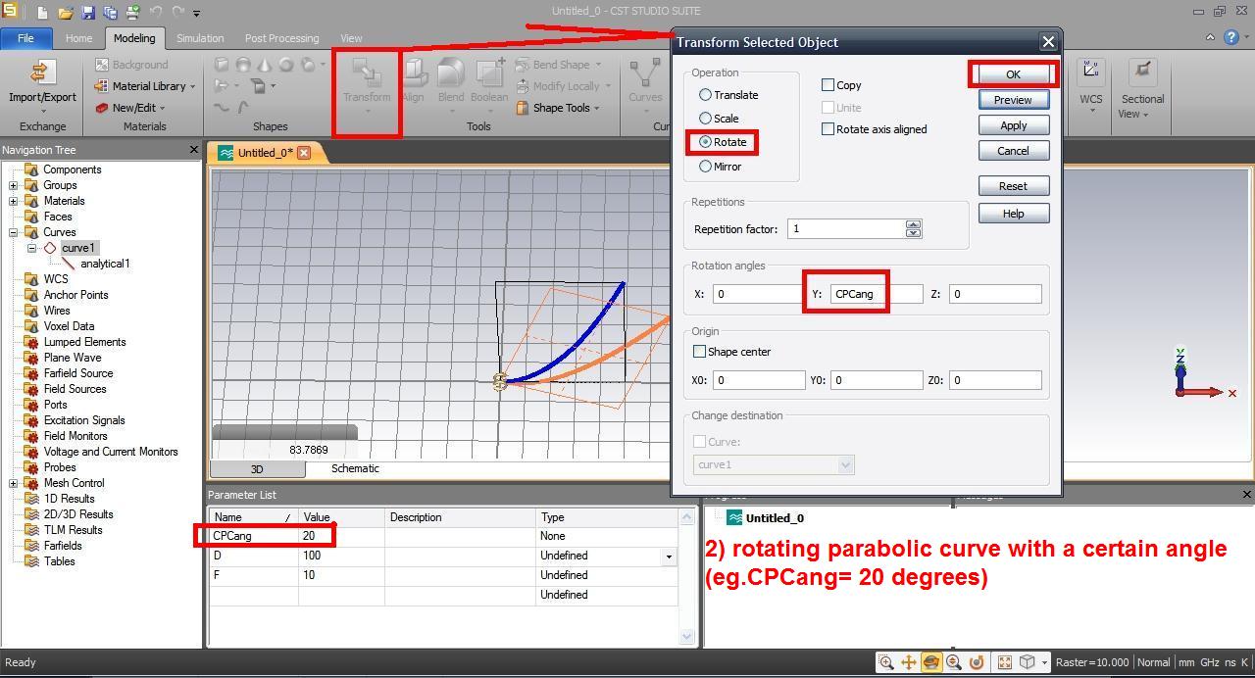Image resolution: width=1255 pixels, height=678 pixels.
Task: Click the X0 origin input field
Action: pyautogui.click(x=759, y=380)
